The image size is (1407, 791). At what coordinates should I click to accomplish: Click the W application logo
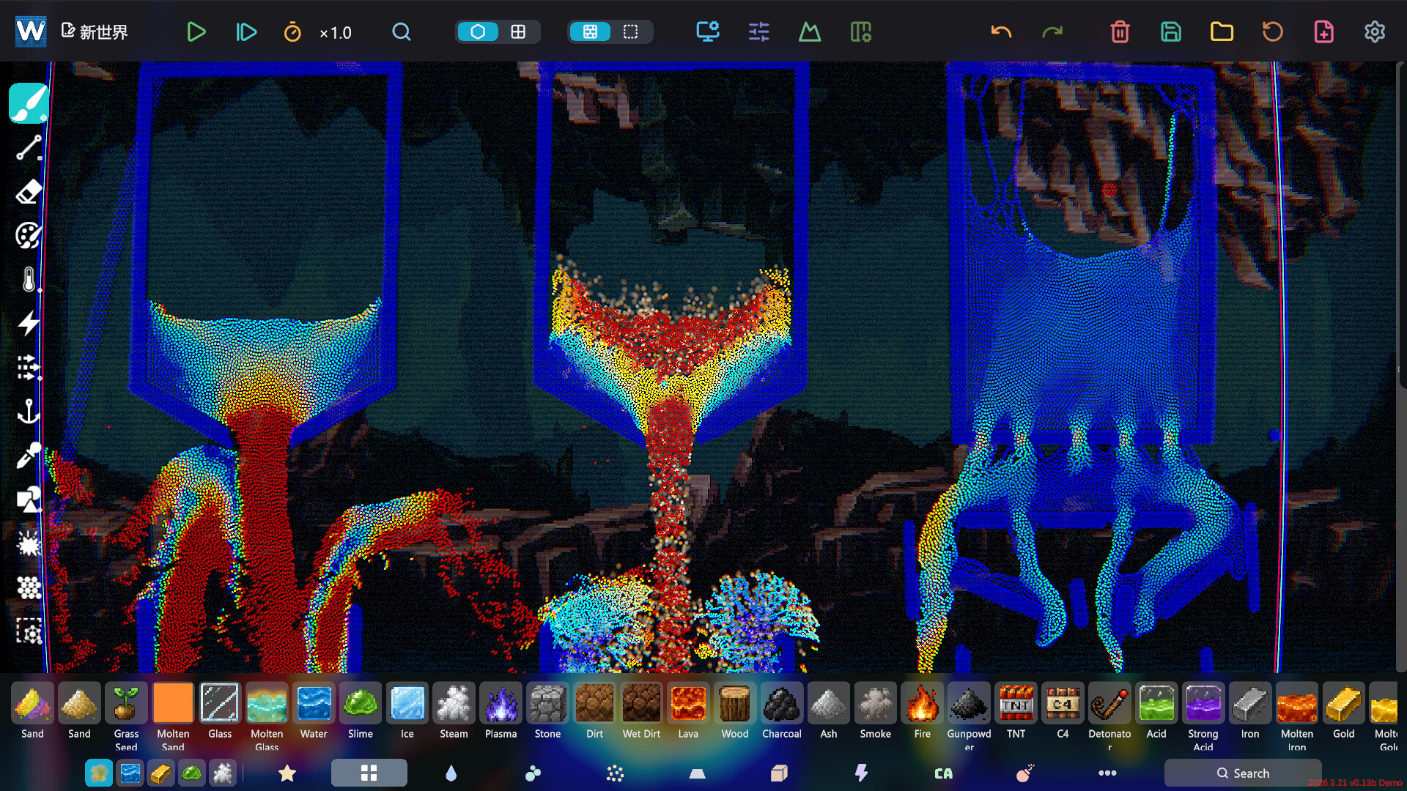click(31, 31)
